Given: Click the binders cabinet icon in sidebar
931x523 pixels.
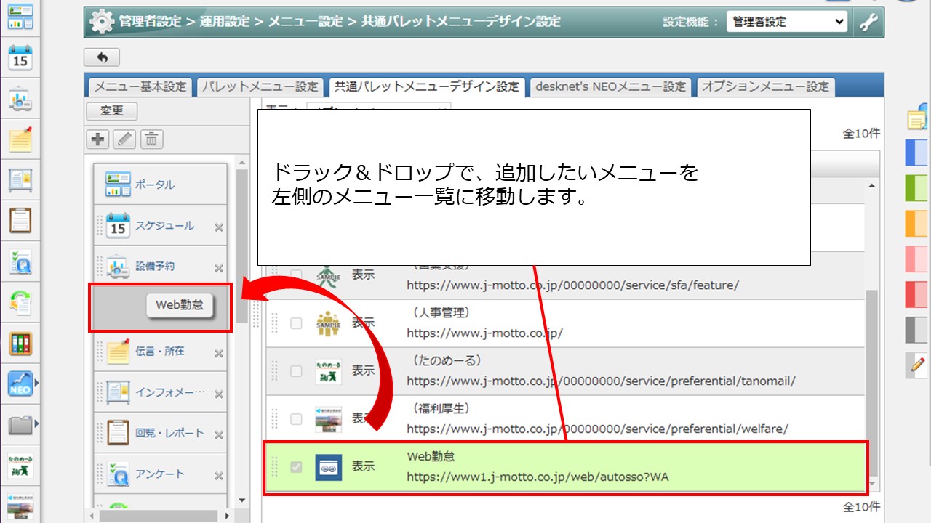Looking at the screenshot, I should (x=20, y=343).
